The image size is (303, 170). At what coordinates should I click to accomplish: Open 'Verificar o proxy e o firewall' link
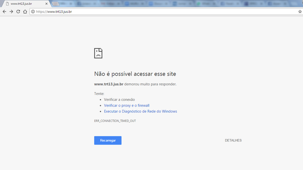pyautogui.click(x=127, y=105)
